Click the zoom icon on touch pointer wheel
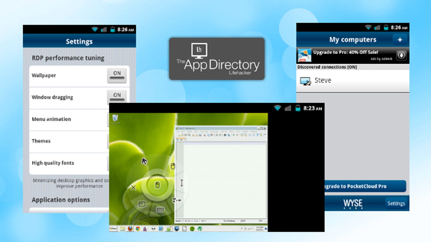Screen dimensions: 431x242 point(177,200)
